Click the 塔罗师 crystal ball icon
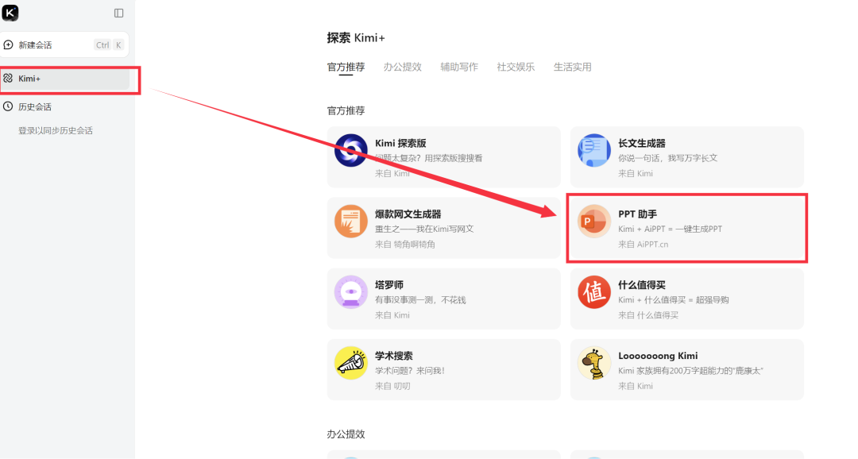858x459 pixels. click(x=351, y=292)
